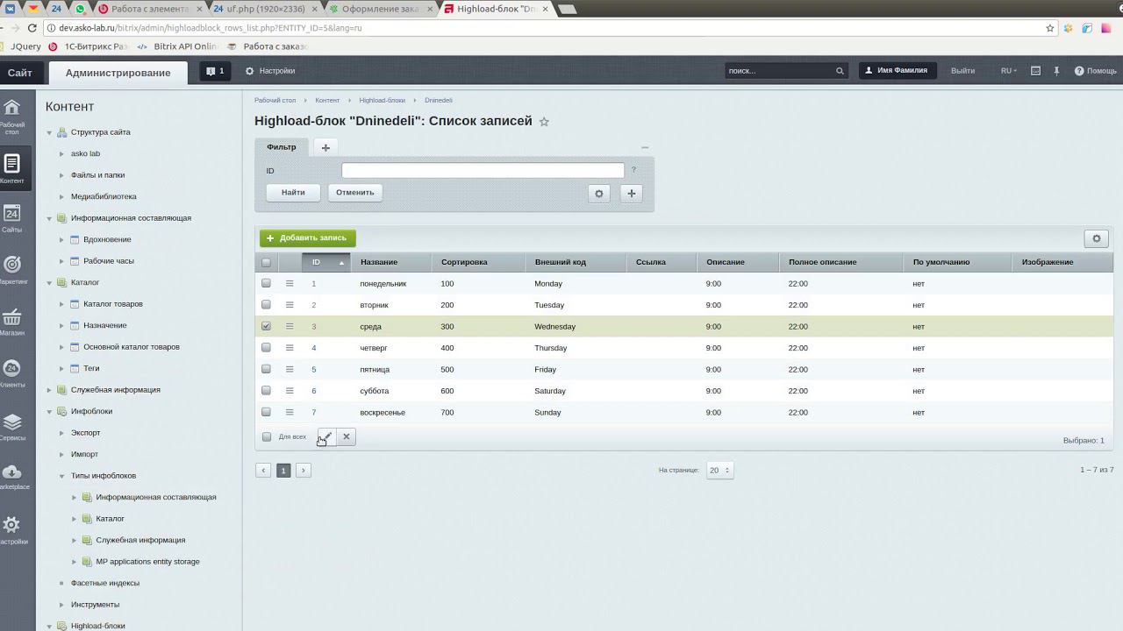The height and width of the screenshot is (631, 1123).
Task: Select the воскресенье row checkbox
Action: click(x=267, y=412)
